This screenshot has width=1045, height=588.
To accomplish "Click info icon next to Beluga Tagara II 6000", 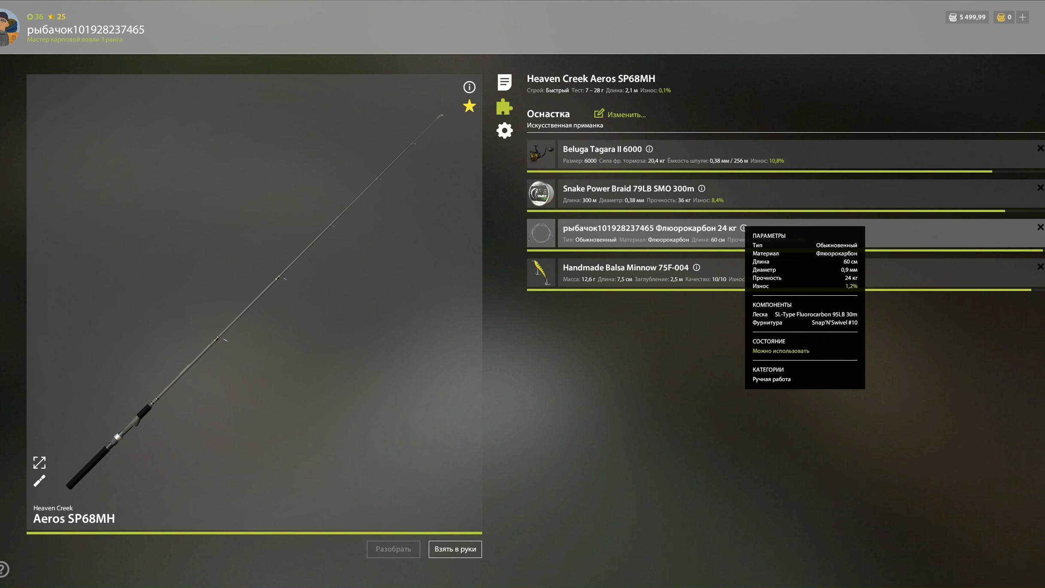I will pyautogui.click(x=649, y=149).
